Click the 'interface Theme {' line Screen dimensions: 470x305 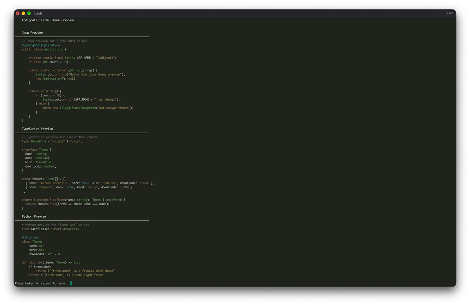coord(36,150)
